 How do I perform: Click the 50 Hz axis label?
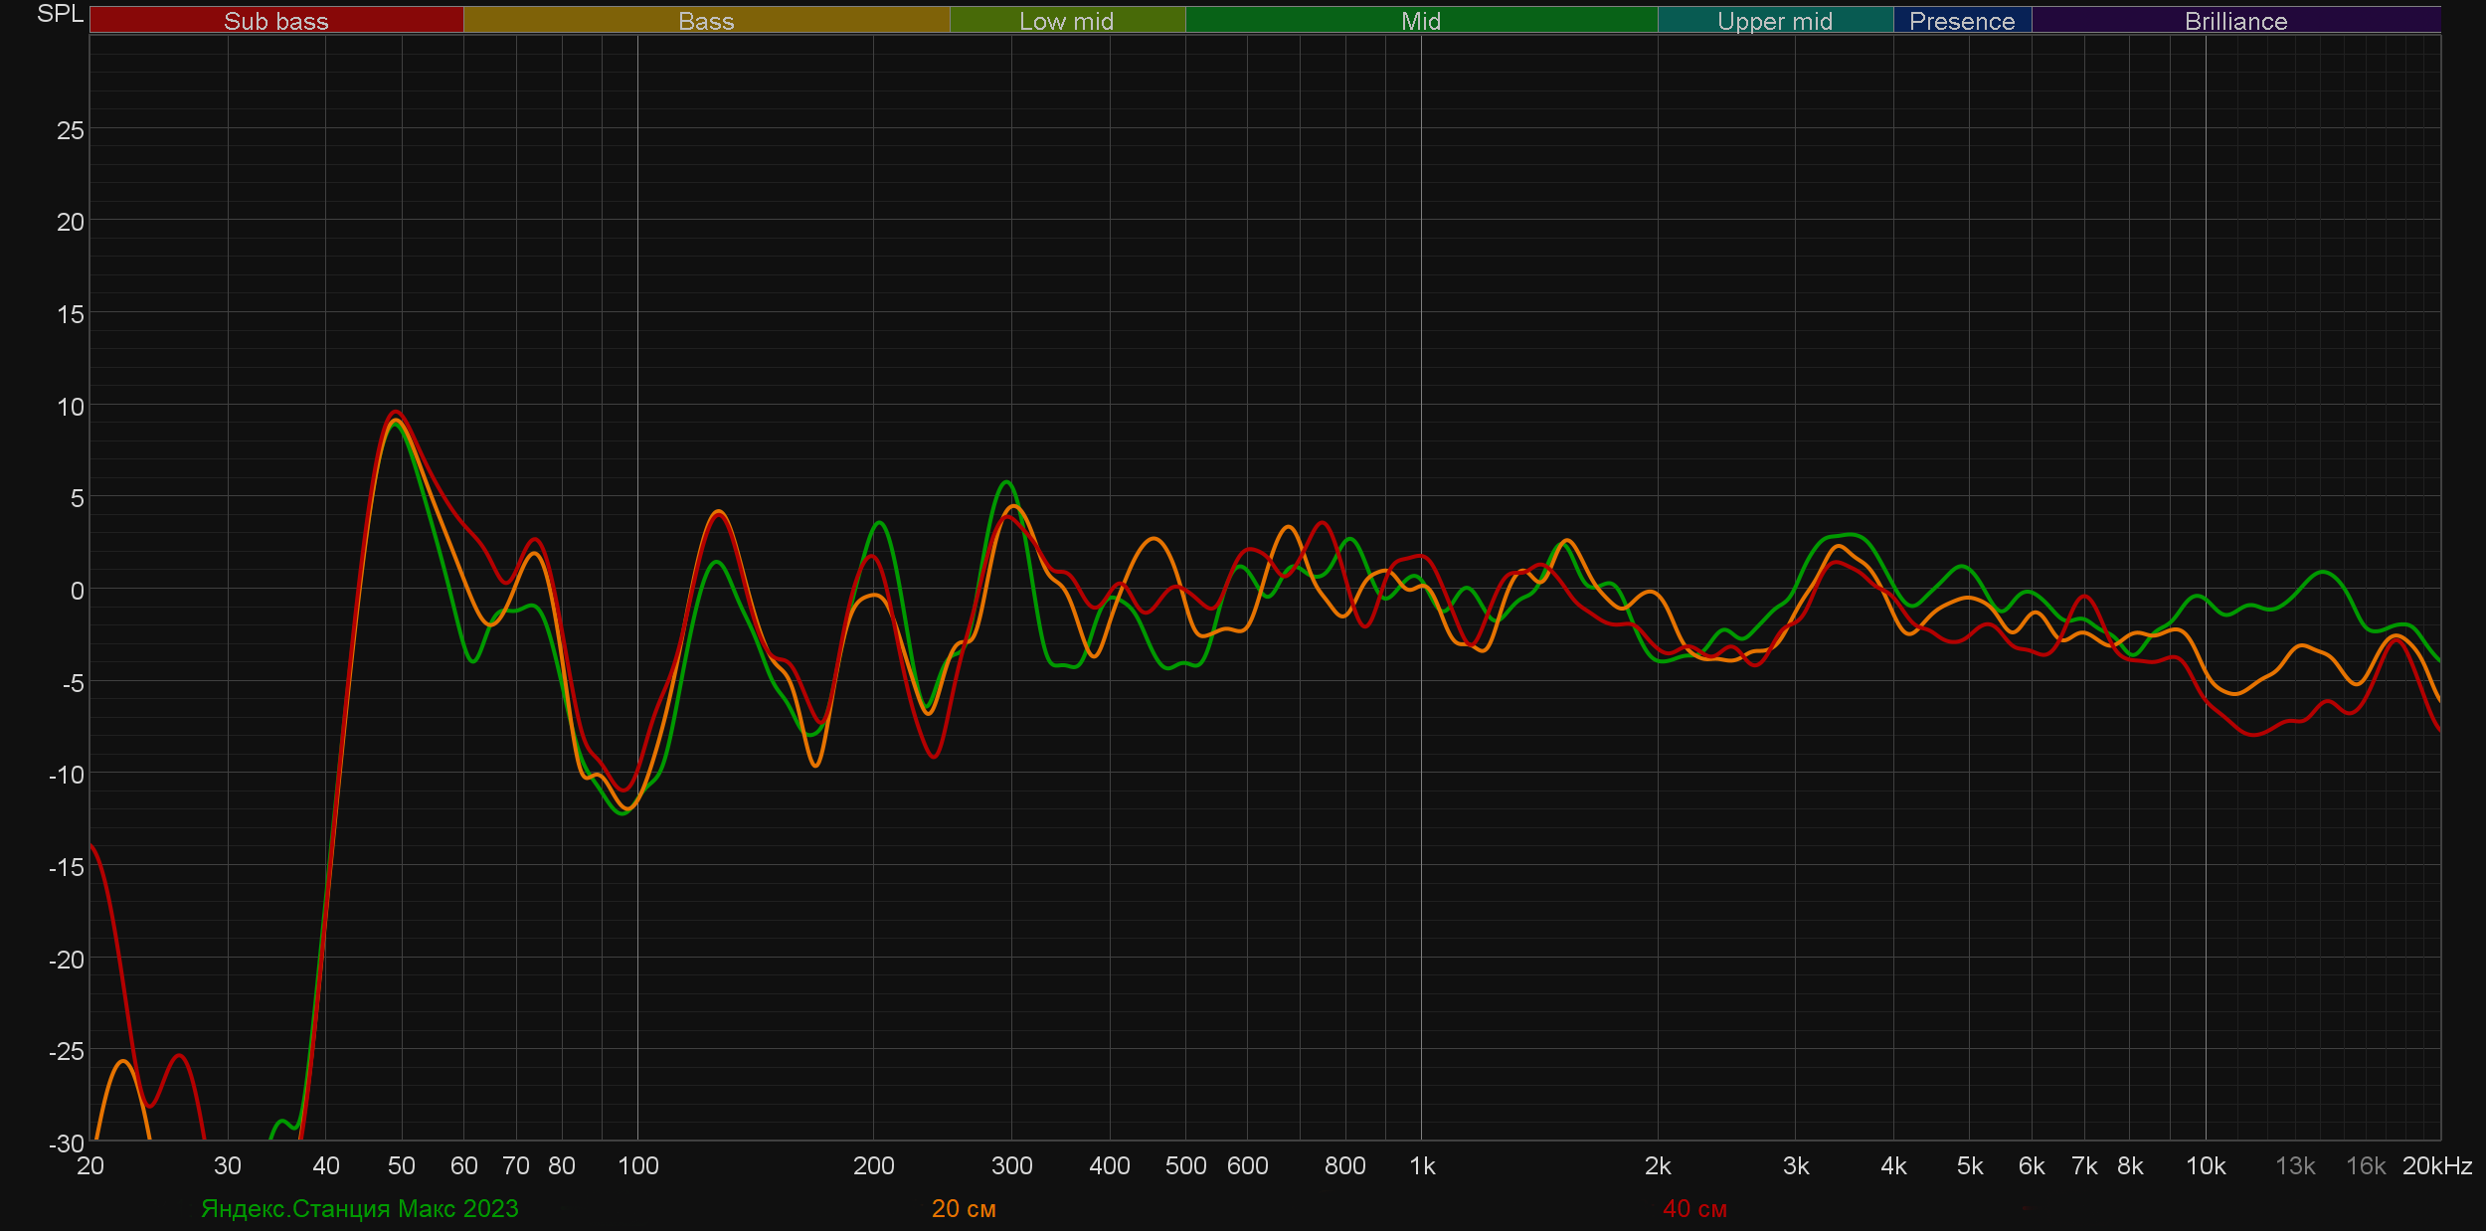401,1165
